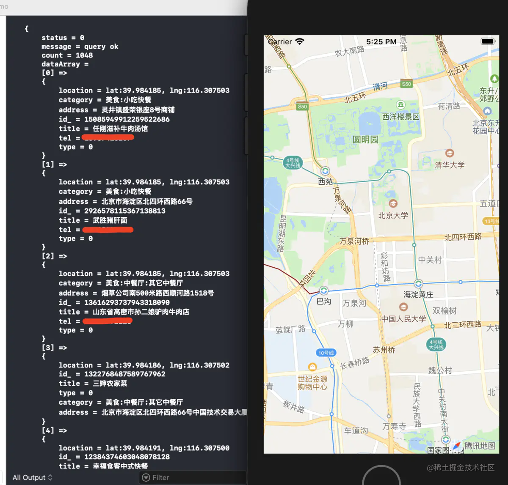Click id 2926578115367138813 line
Screen dimensions: 508x485
112,211
